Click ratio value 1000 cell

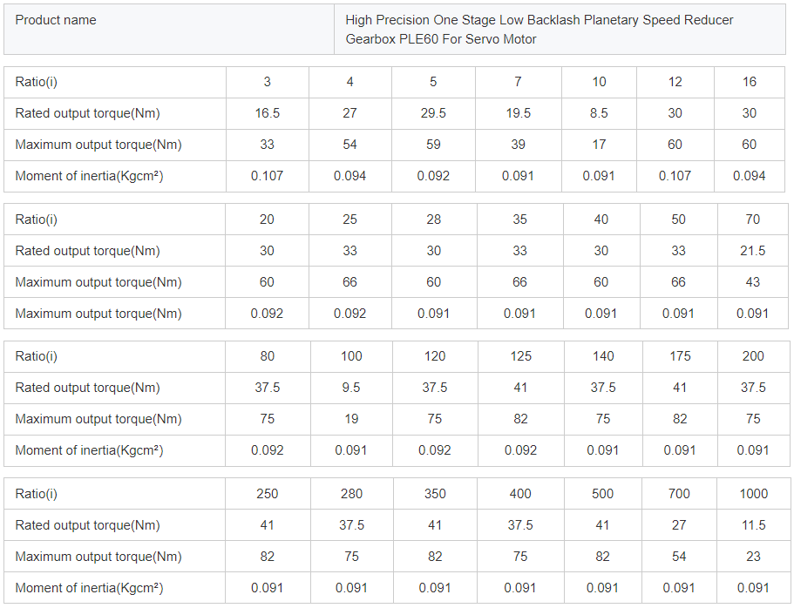pyautogui.click(x=753, y=494)
